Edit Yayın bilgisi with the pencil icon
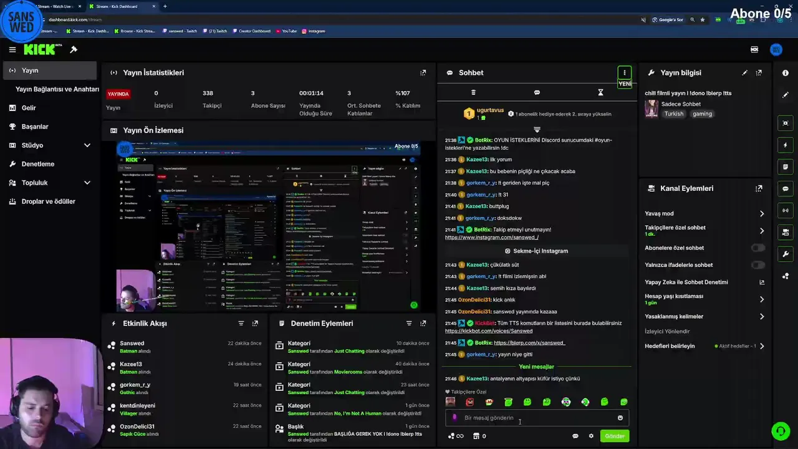Viewport: 798px width, 449px height. 744,72
